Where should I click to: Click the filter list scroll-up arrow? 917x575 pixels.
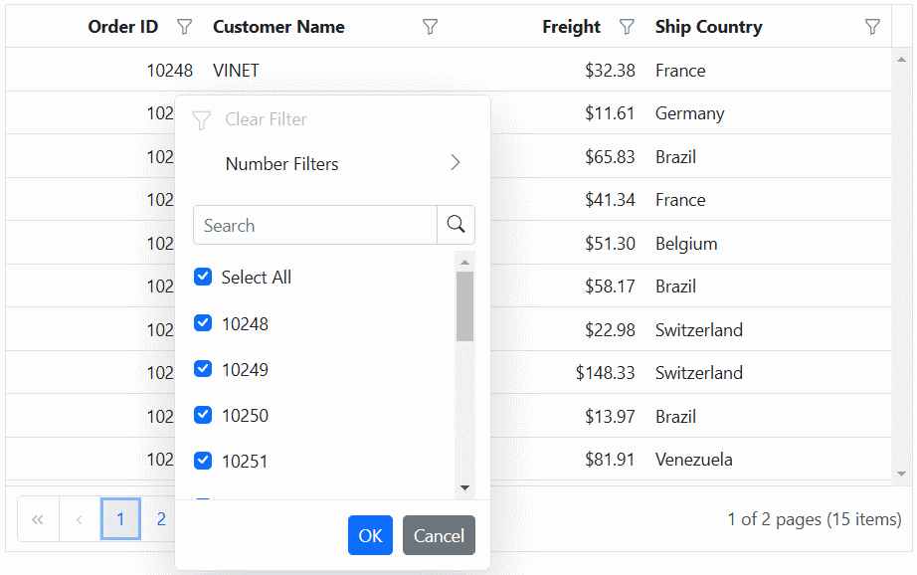(464, 262)
